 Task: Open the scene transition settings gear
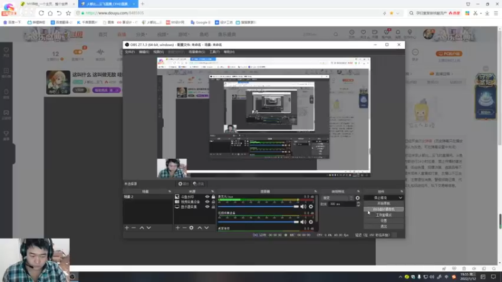pos(358,198)
